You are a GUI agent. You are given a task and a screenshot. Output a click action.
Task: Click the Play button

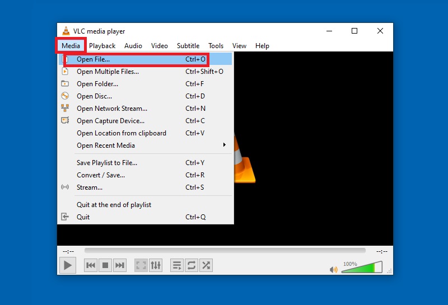click(x=68, y=265)
